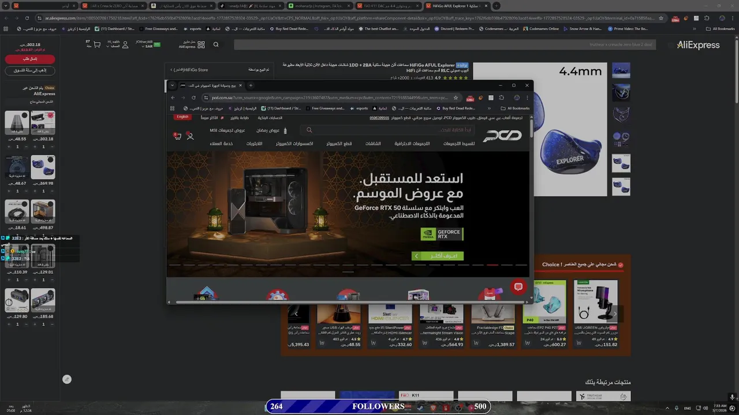739x415 pixels.
Task: Click the go to cart outlined button
Action: point(30,70)
